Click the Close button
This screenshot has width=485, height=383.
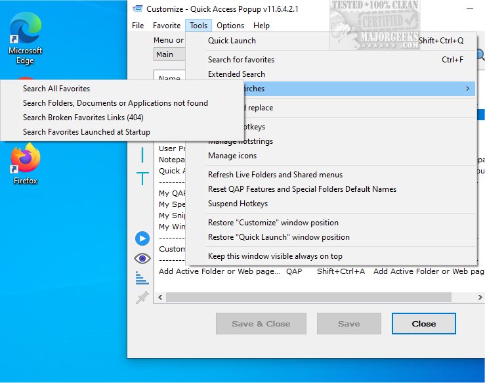pos(423,324)
